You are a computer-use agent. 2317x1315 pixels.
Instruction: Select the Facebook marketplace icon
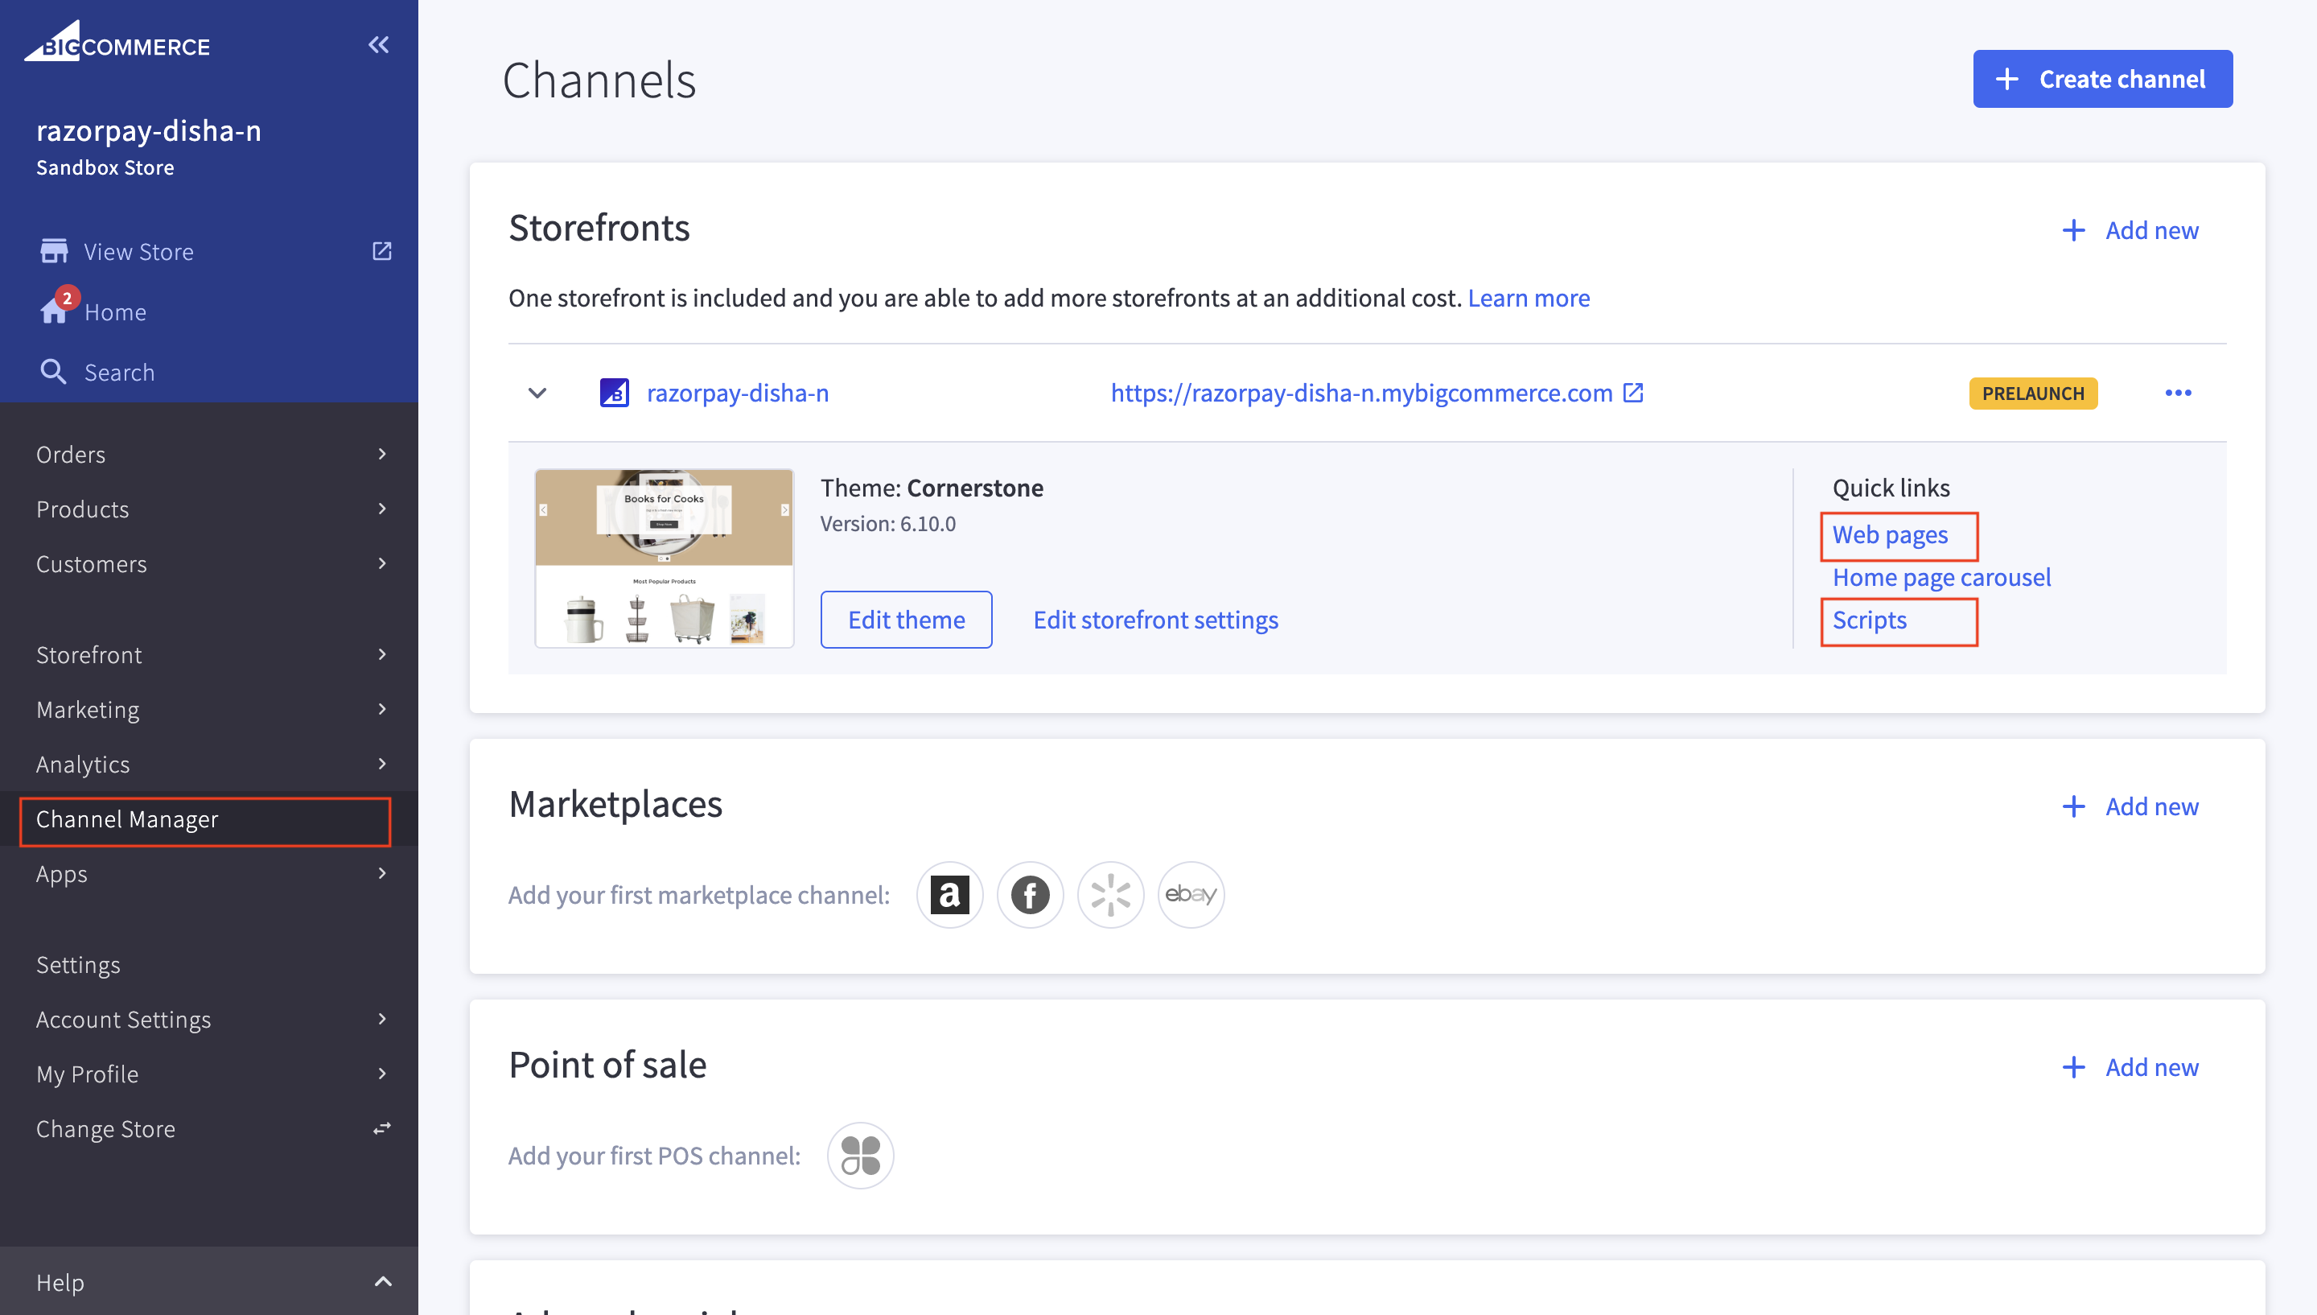pos(1030,894)
